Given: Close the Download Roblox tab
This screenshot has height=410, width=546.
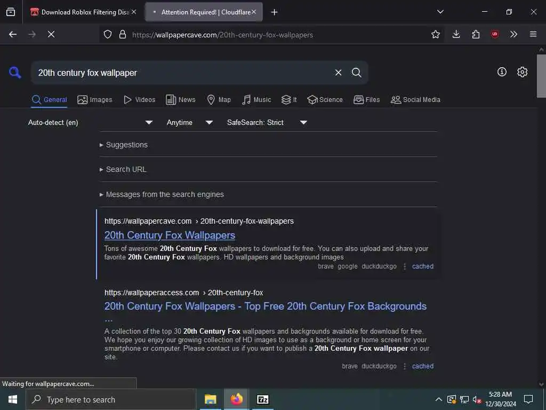Looking at the screenshot, I should click(134, 12).
